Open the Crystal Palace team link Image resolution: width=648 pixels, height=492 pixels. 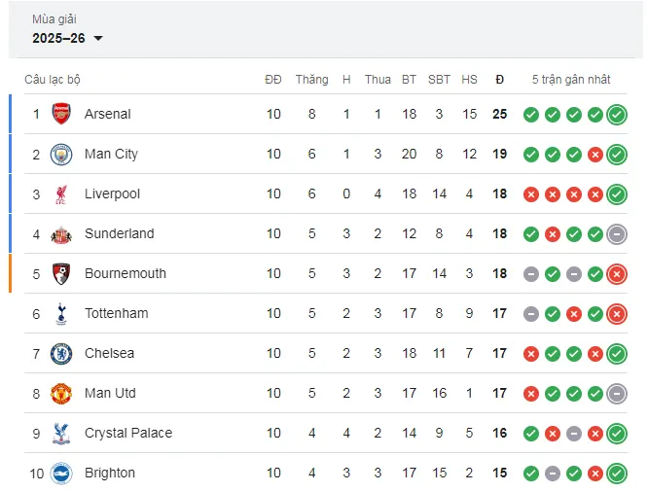pos(127,433)
